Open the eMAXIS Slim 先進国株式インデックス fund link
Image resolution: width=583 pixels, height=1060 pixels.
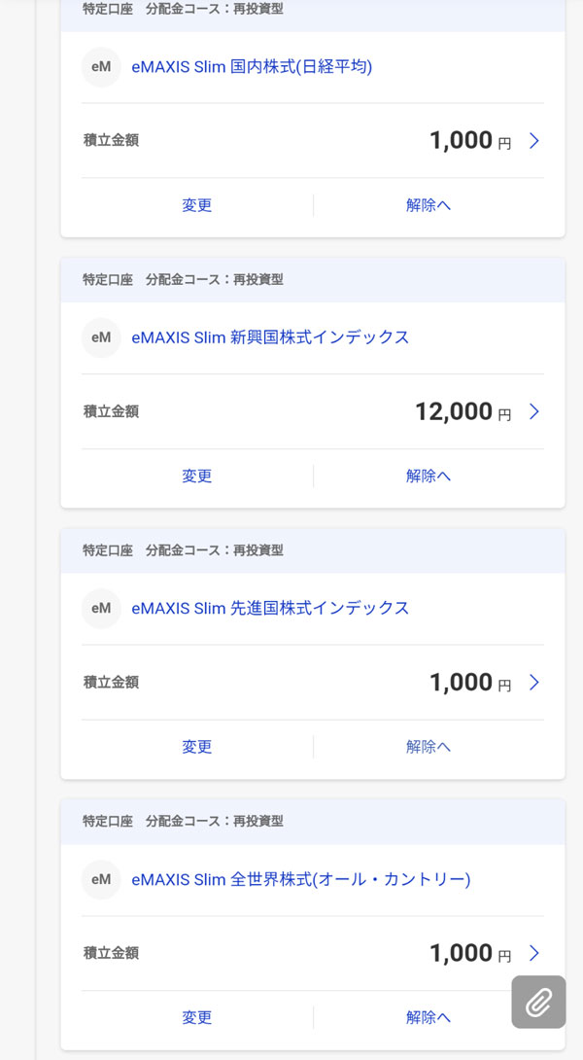coord(270,609)
